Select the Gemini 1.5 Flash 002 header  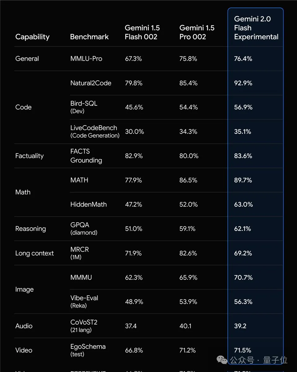(142, 32)
